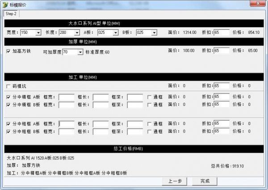Focus 框长 field of 分中粗框 A板
This screenshot has height=190, width=268.
coord(100,124)
